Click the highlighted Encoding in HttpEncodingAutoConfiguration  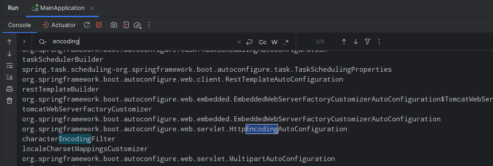click(262, 129)
